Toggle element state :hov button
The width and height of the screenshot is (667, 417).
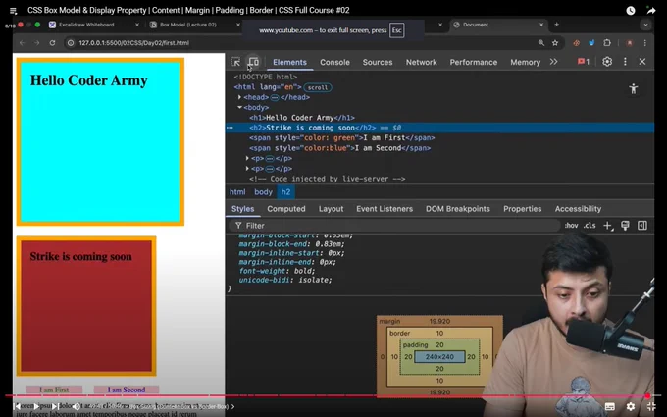click(x=571, y=225)
